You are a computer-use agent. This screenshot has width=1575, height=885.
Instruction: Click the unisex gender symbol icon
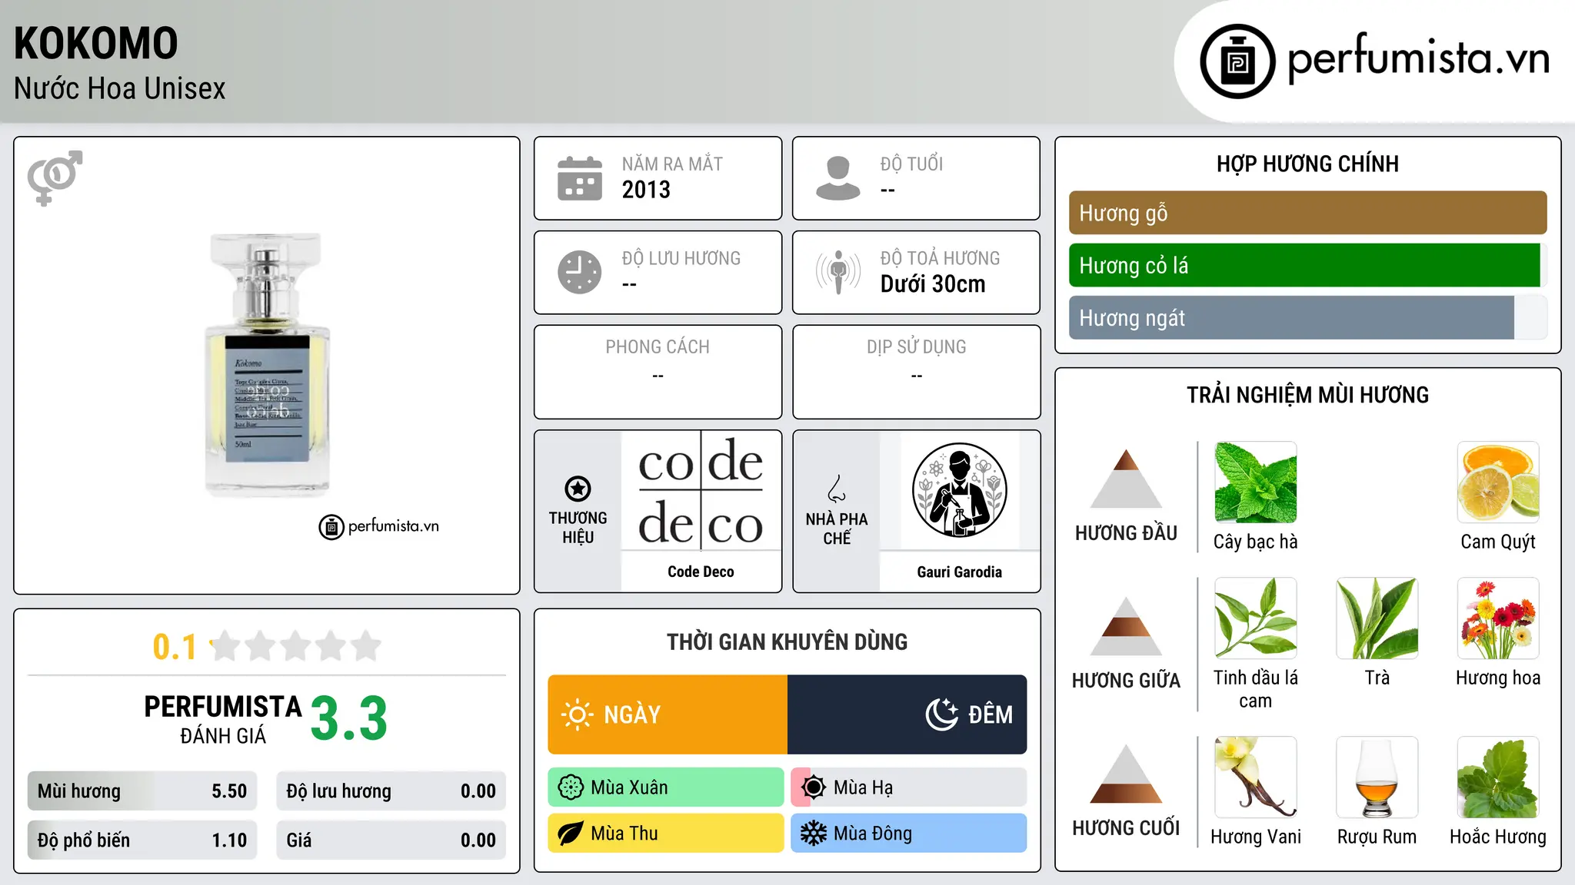coord(55,177)
